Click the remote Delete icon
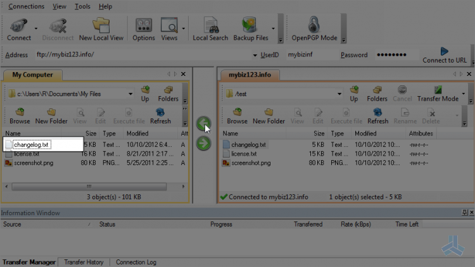The height and width of the screenshot is (267, 475). (431, 116)
